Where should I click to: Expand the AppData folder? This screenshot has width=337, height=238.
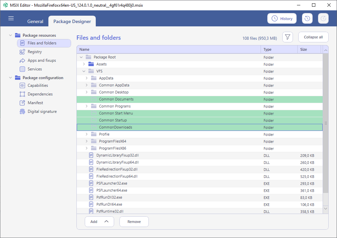[x=87, y=78]
